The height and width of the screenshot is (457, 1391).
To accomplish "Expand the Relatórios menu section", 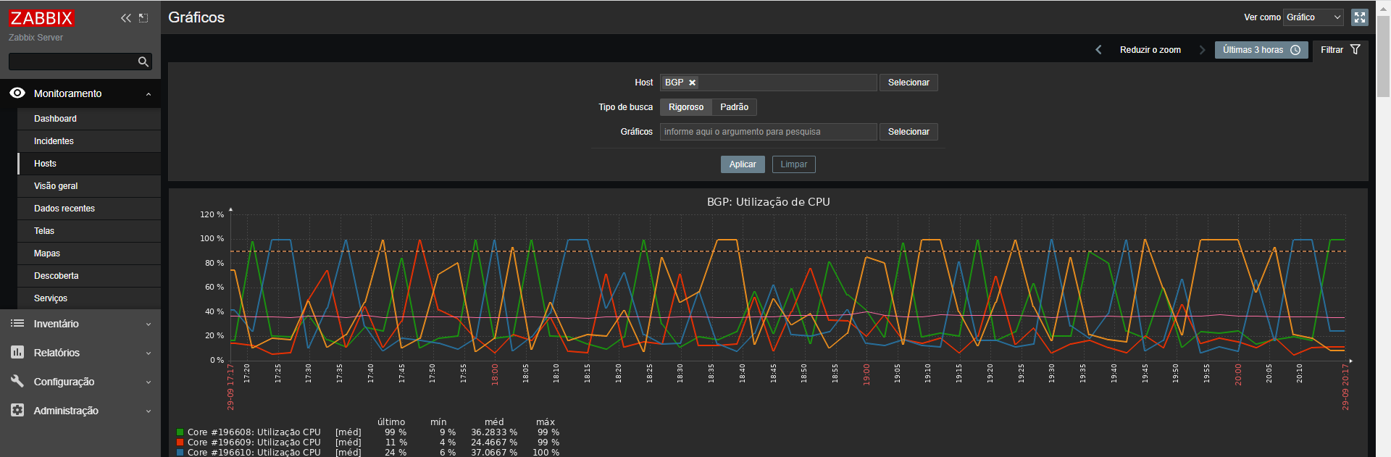I will (x=80, y=353).
